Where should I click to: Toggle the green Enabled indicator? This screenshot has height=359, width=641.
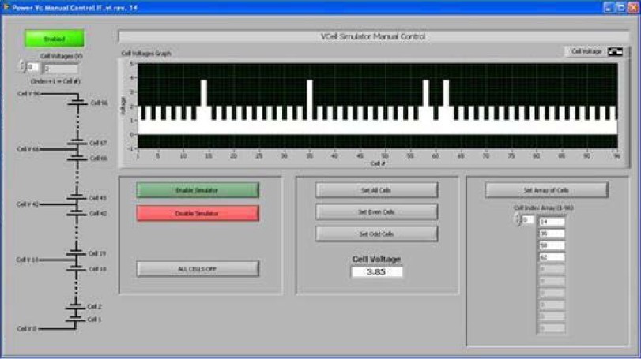tap(54, 38)
